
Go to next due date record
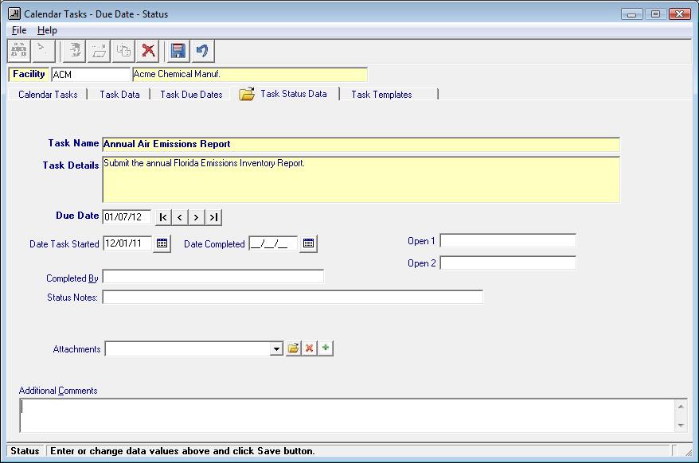pos(196,217)
